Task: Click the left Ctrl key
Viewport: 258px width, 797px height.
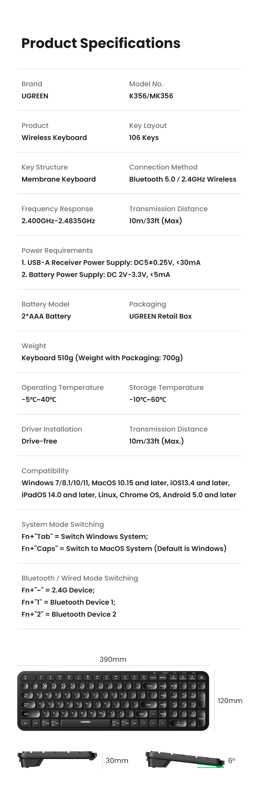Action: 26,723
